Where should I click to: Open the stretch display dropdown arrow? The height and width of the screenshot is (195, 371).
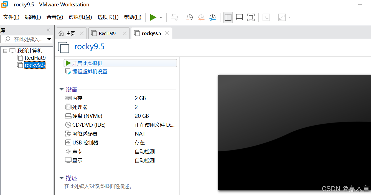tap(289, 17)
